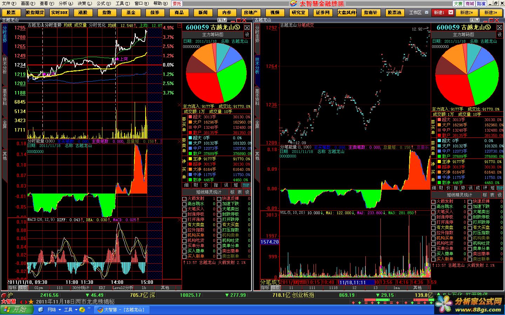Image resolution: width=505 pixels, height=315 pixels.
Task: Select the Level2分析 tab in left chart
Action: [x=123, y=288]
